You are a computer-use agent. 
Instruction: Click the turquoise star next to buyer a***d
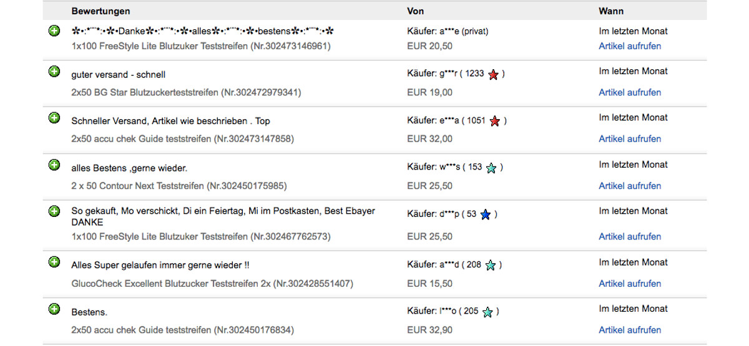491,265
